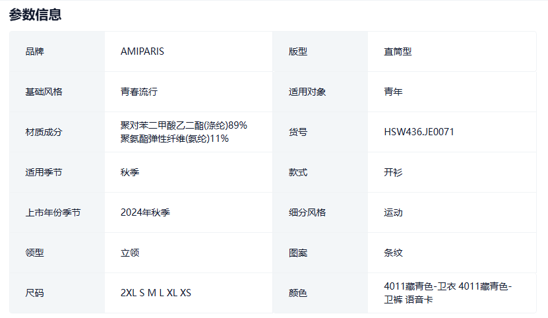Click the 基础风格 label
The width and height of the screenshot is (548, 318).
pyautogui.click(x=44, y=92)
